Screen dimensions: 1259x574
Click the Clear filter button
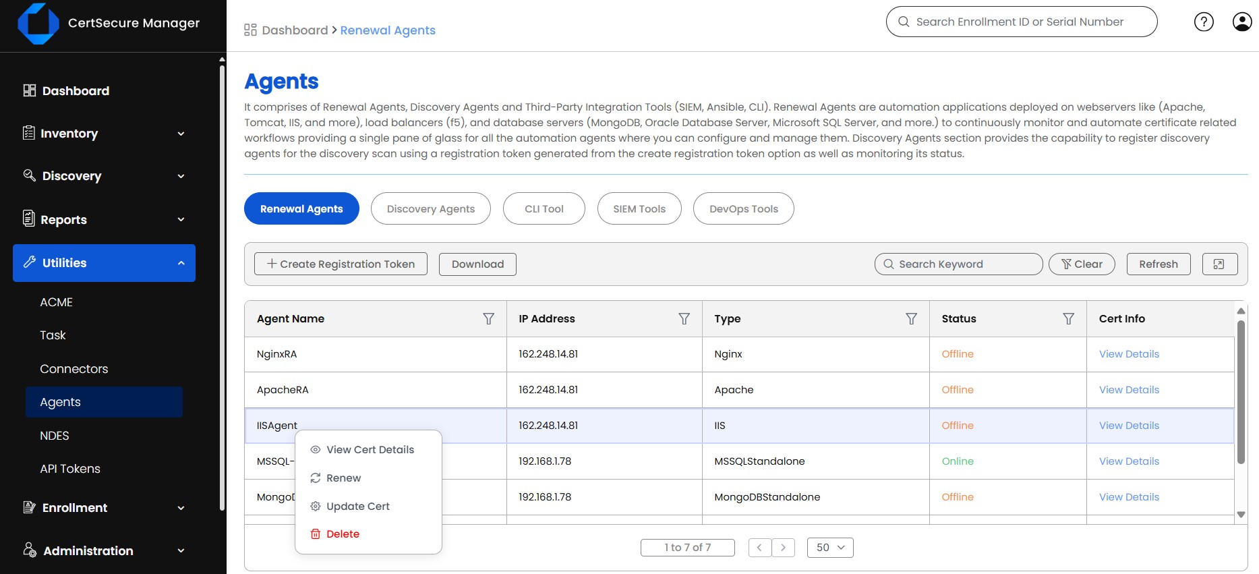(1082, 264)
